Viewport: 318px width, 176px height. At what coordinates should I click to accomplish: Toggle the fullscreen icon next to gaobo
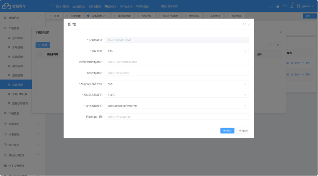coord(298,6)
